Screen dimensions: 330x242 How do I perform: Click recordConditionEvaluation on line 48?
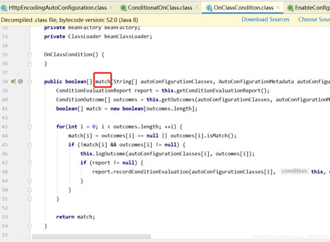[x=151, y=172]
